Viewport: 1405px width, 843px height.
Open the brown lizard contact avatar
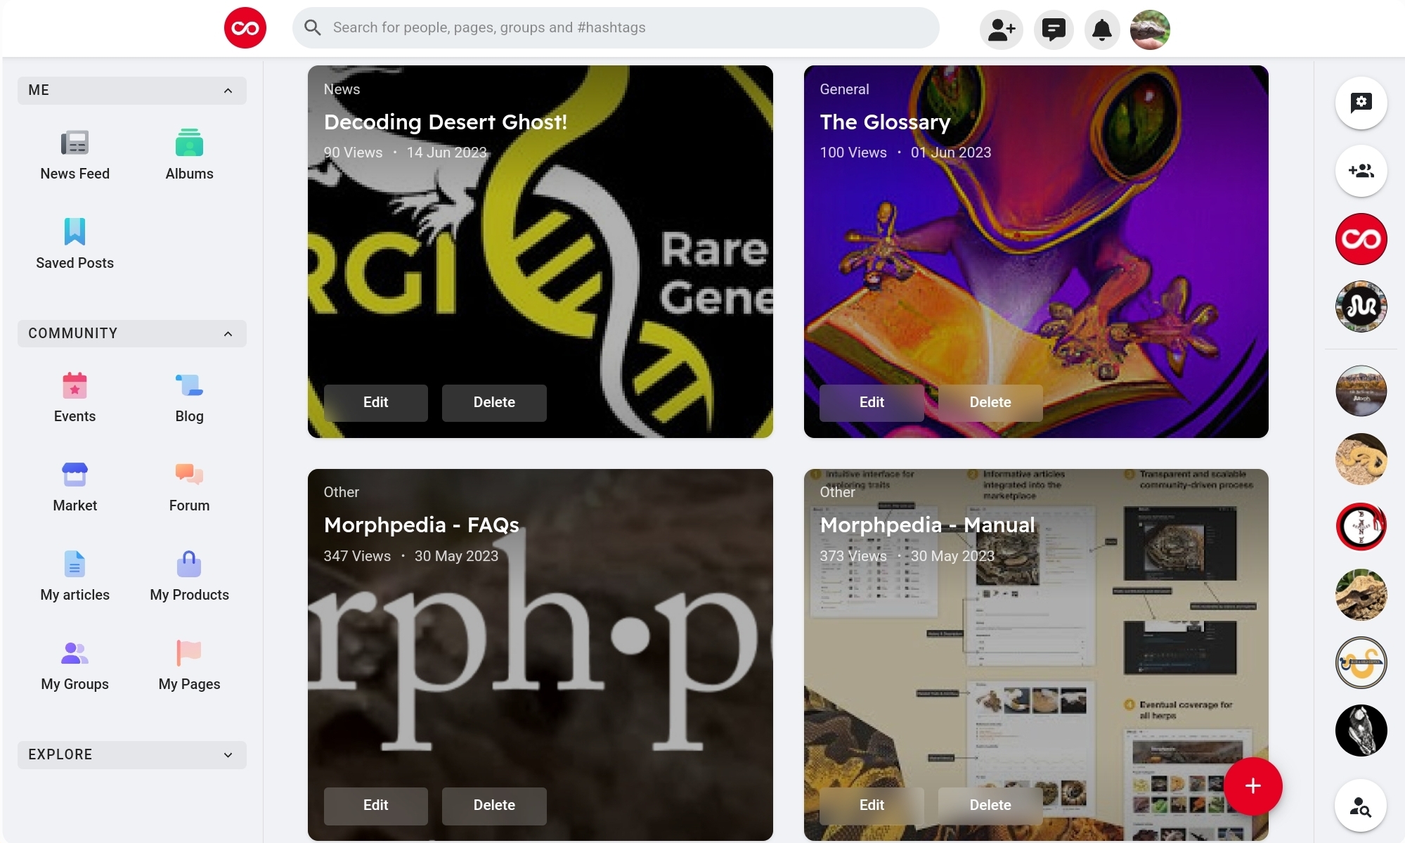click(x=1361, y=595)
